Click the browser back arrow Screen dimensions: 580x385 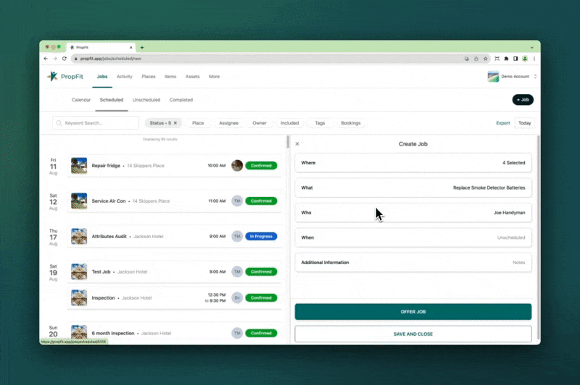[46, 58]
